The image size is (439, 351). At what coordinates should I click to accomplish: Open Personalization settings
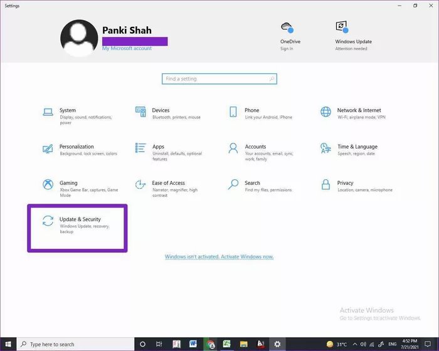tap(80, 150)
